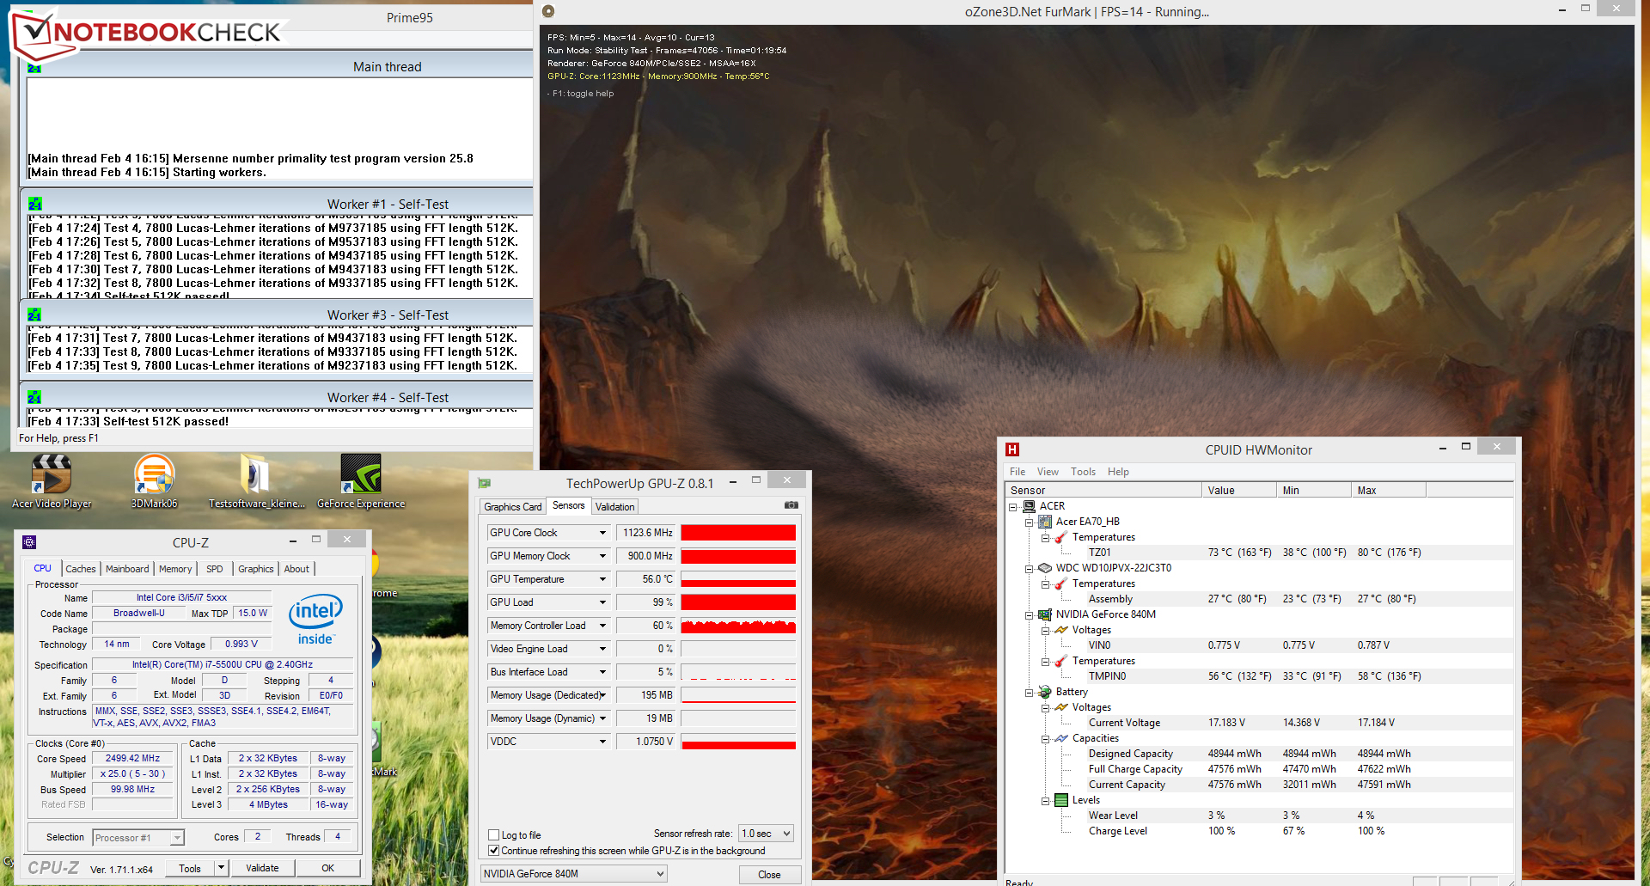Switch to the Caches tab in CPU-Z
The height and width of the screenshot is (886, 1650).
(x=81, y=569)
